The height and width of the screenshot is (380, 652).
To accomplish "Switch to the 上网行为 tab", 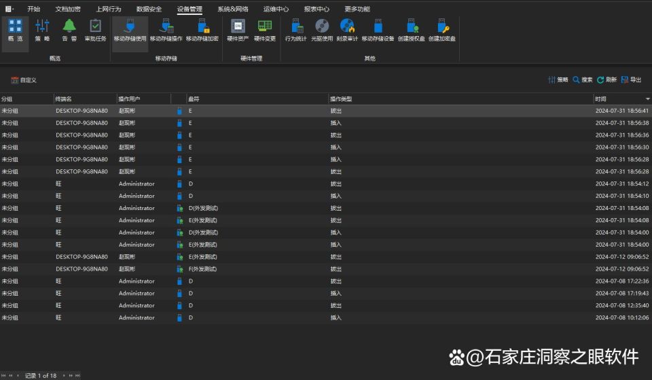I will [109, 9].
